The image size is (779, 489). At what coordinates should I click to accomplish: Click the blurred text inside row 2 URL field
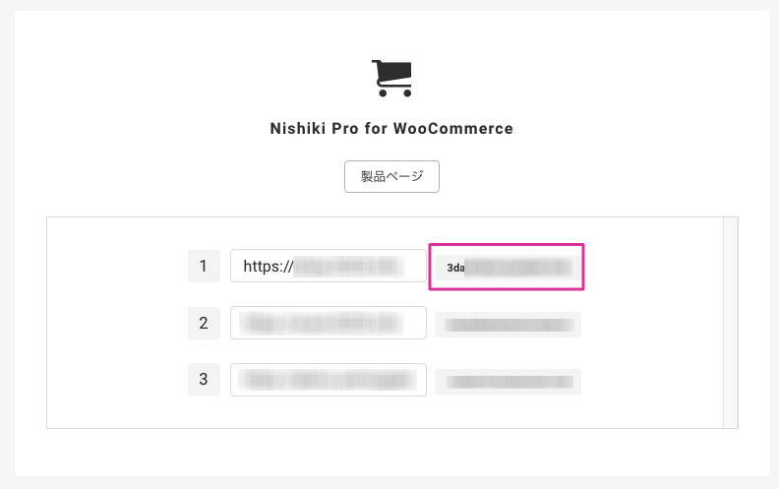322,323
